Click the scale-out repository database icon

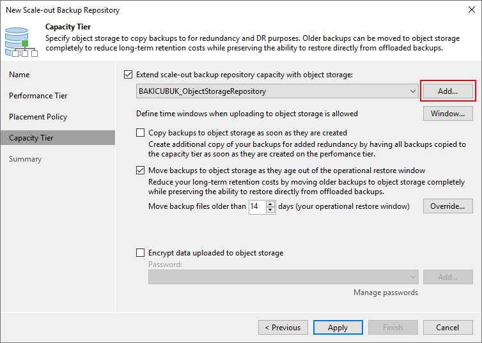tap(21, 42)
